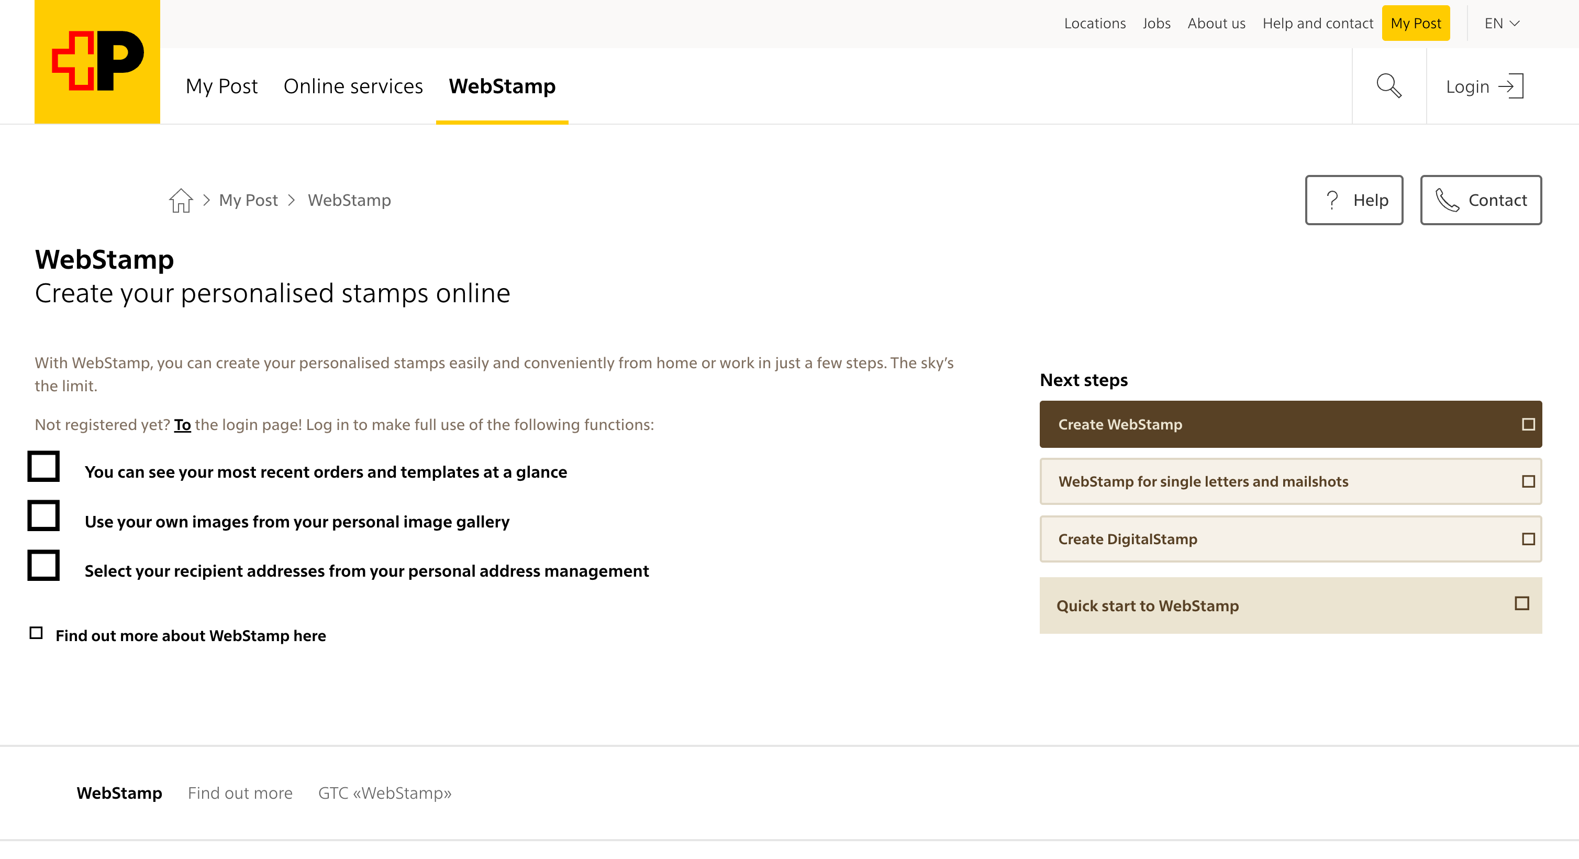Open GTC «WebStamp» in the footer

pyautogui.click(x=384, y=792)
